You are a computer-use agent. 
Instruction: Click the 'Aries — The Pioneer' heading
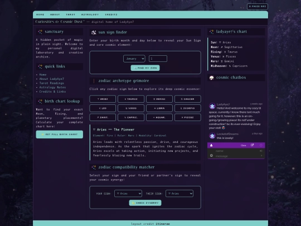(x=114, y=129)
